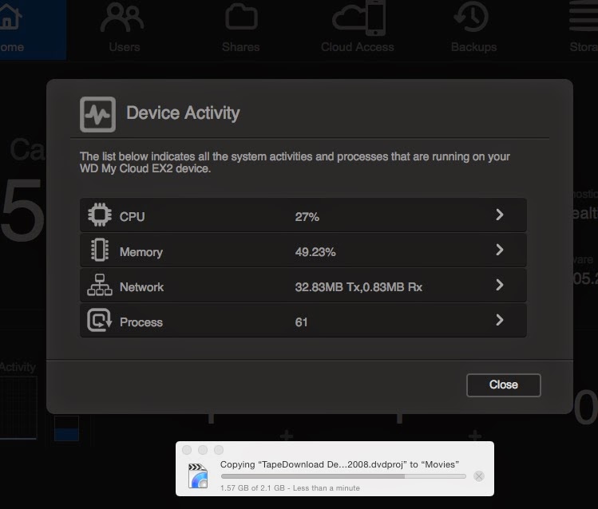
Task: Click the copy progress bar
Action: pyautogui.click(x=343, y=476)
